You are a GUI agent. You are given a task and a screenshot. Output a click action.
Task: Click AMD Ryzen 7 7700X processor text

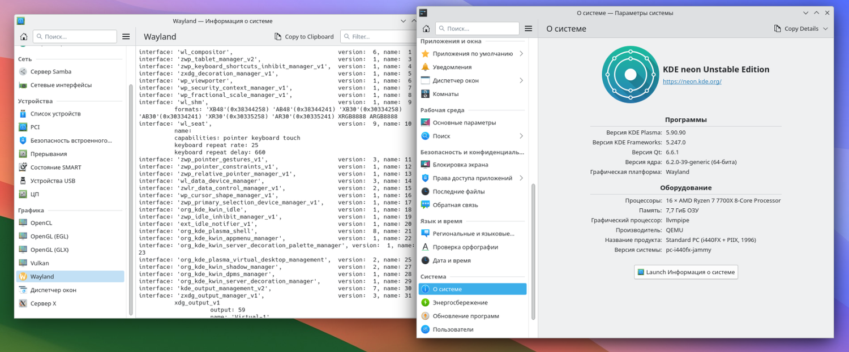pyautogui.click(x=723, y=200)
